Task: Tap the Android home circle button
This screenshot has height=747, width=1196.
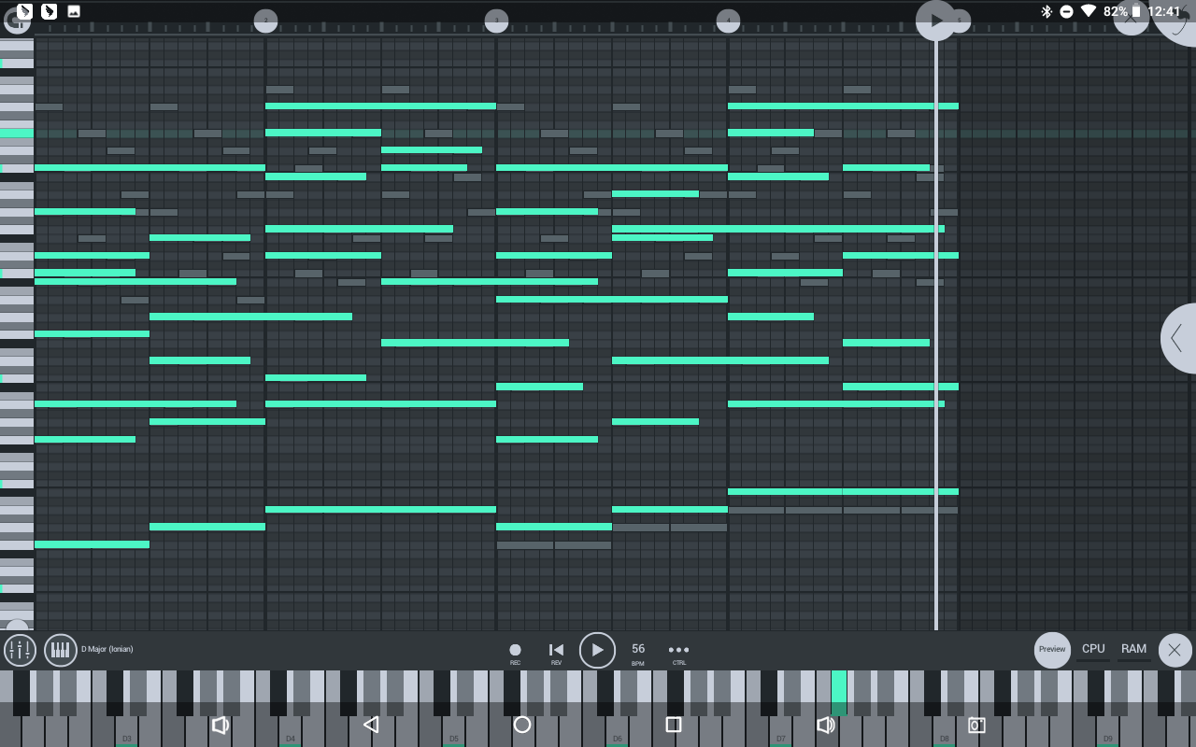Action: click(522, 725)
